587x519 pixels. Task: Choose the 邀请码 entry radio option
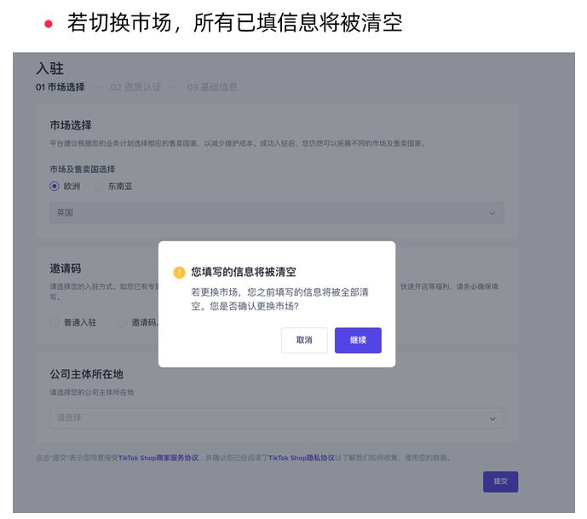coord(123,323)
